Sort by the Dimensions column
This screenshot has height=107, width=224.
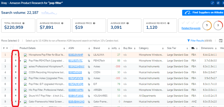[x=216, y=48]
